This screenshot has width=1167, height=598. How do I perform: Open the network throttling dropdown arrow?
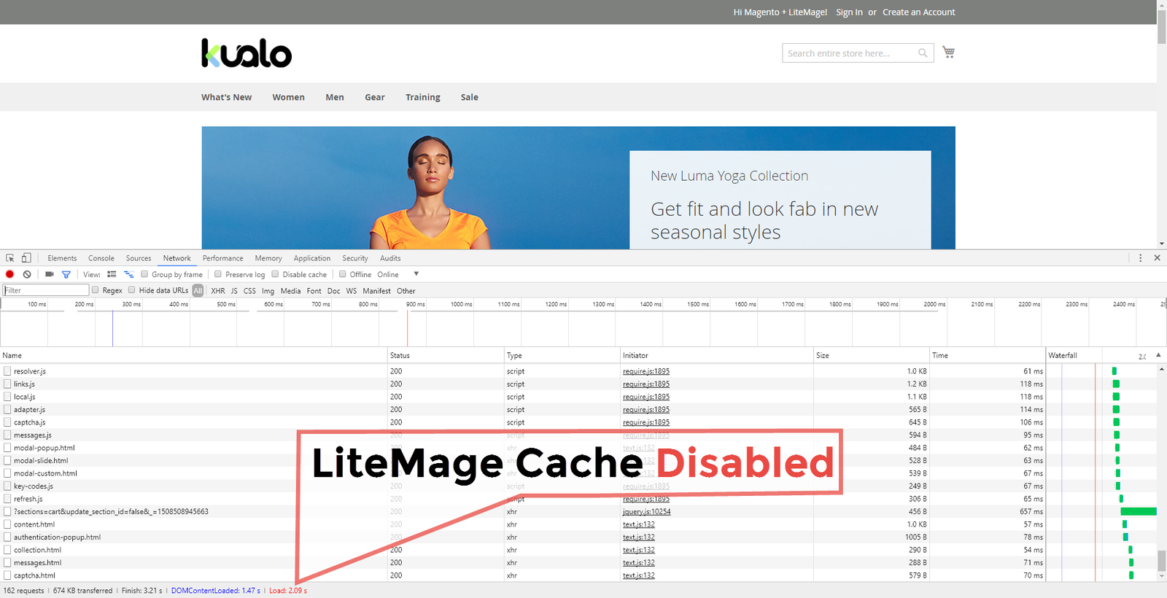[x=416, y=274]
